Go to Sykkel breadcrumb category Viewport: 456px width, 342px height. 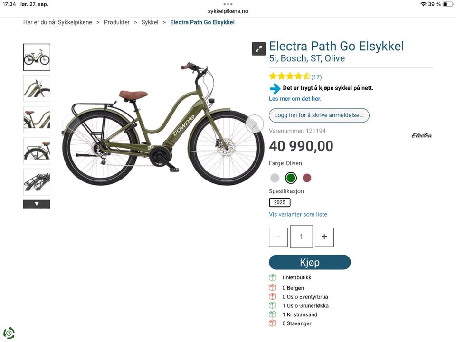(x=150, y=22)
